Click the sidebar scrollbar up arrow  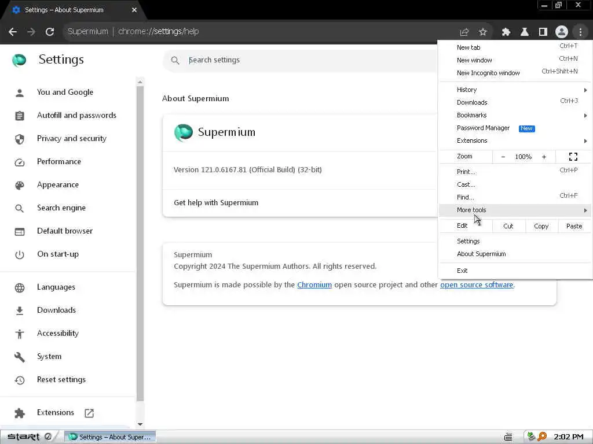tap(140, 82)
